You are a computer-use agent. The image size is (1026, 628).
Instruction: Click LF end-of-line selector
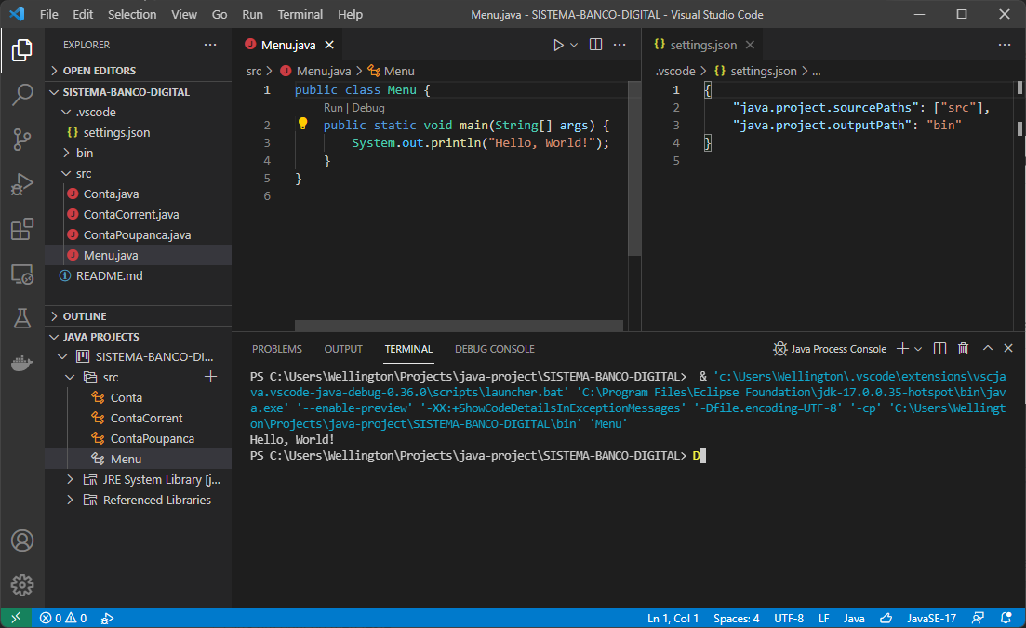point(824,618)
